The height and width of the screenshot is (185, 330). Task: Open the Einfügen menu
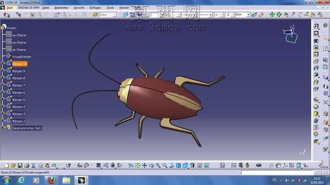pyautogui.click(x=95, y=7)
